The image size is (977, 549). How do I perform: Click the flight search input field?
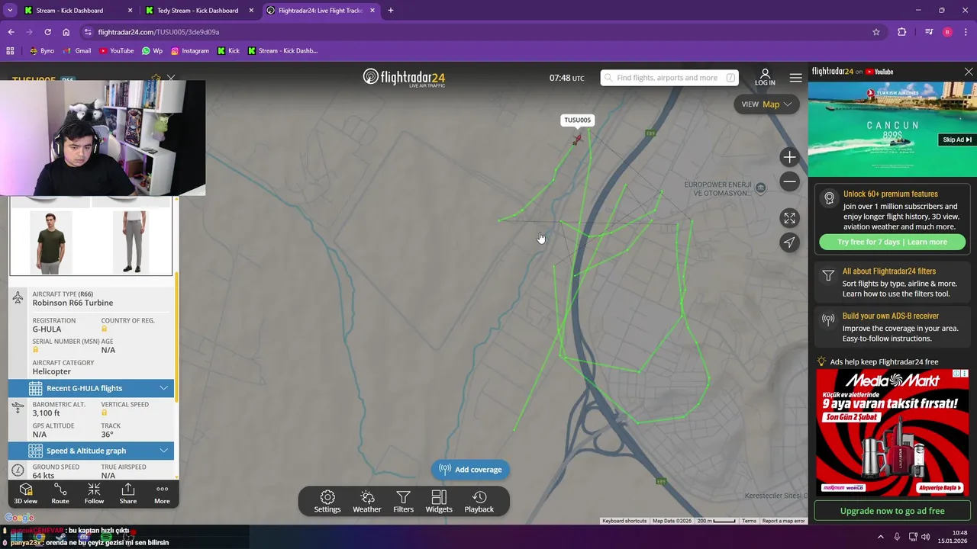pyautogui.click(x=669, y=78)
